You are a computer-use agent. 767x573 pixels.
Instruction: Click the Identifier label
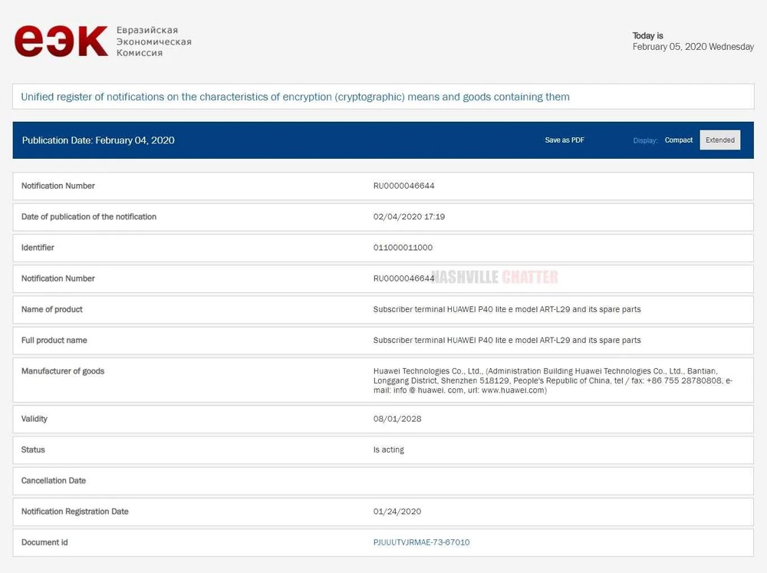click(x=38, y=248)
